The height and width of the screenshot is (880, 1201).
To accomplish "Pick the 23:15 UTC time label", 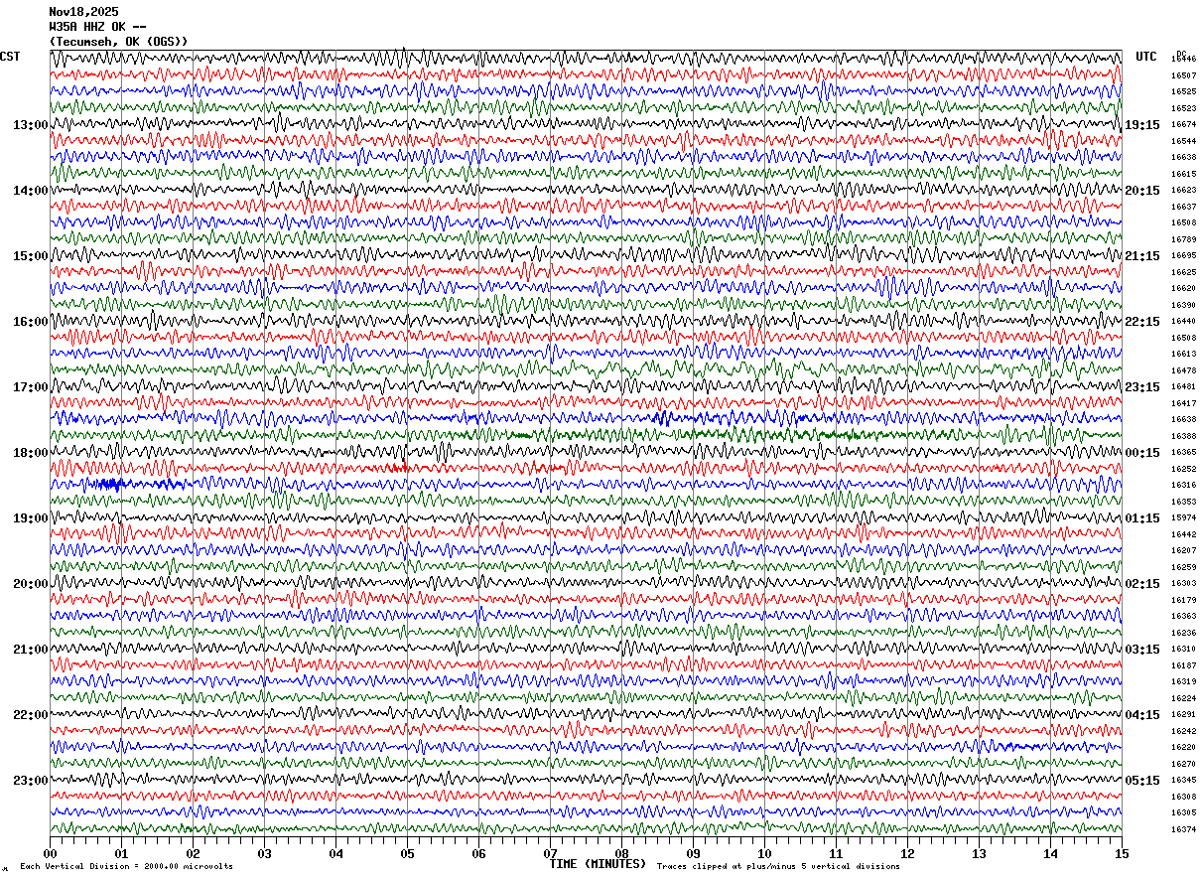I will (1142, 387).
